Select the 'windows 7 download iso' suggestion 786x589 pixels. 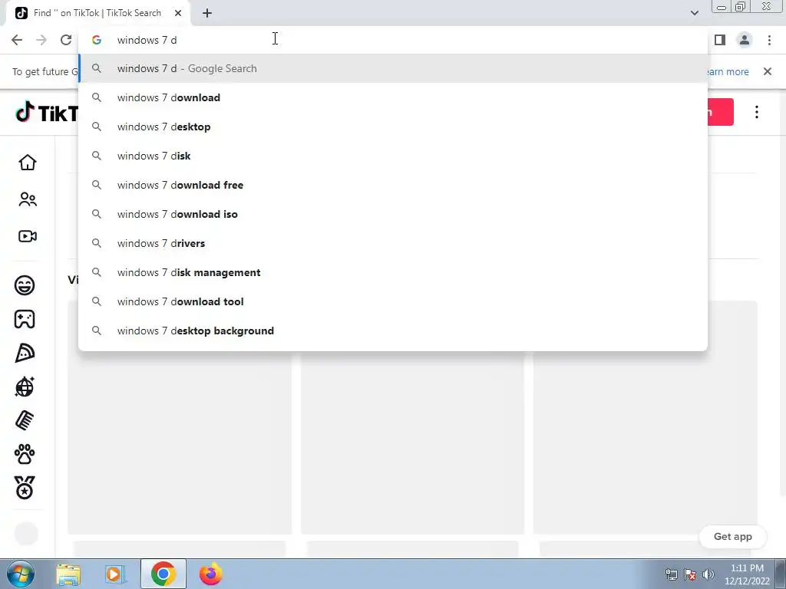[393, 214]
